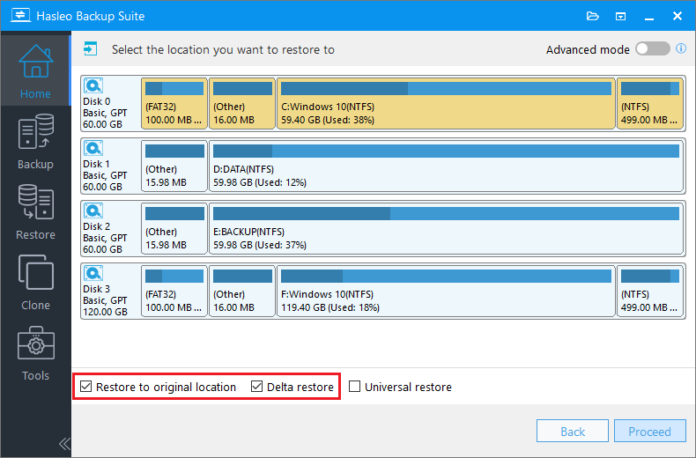Close the Hasleo Backup Suite window
This screenshot has height=458, width=696.
(x=677, y=16)
